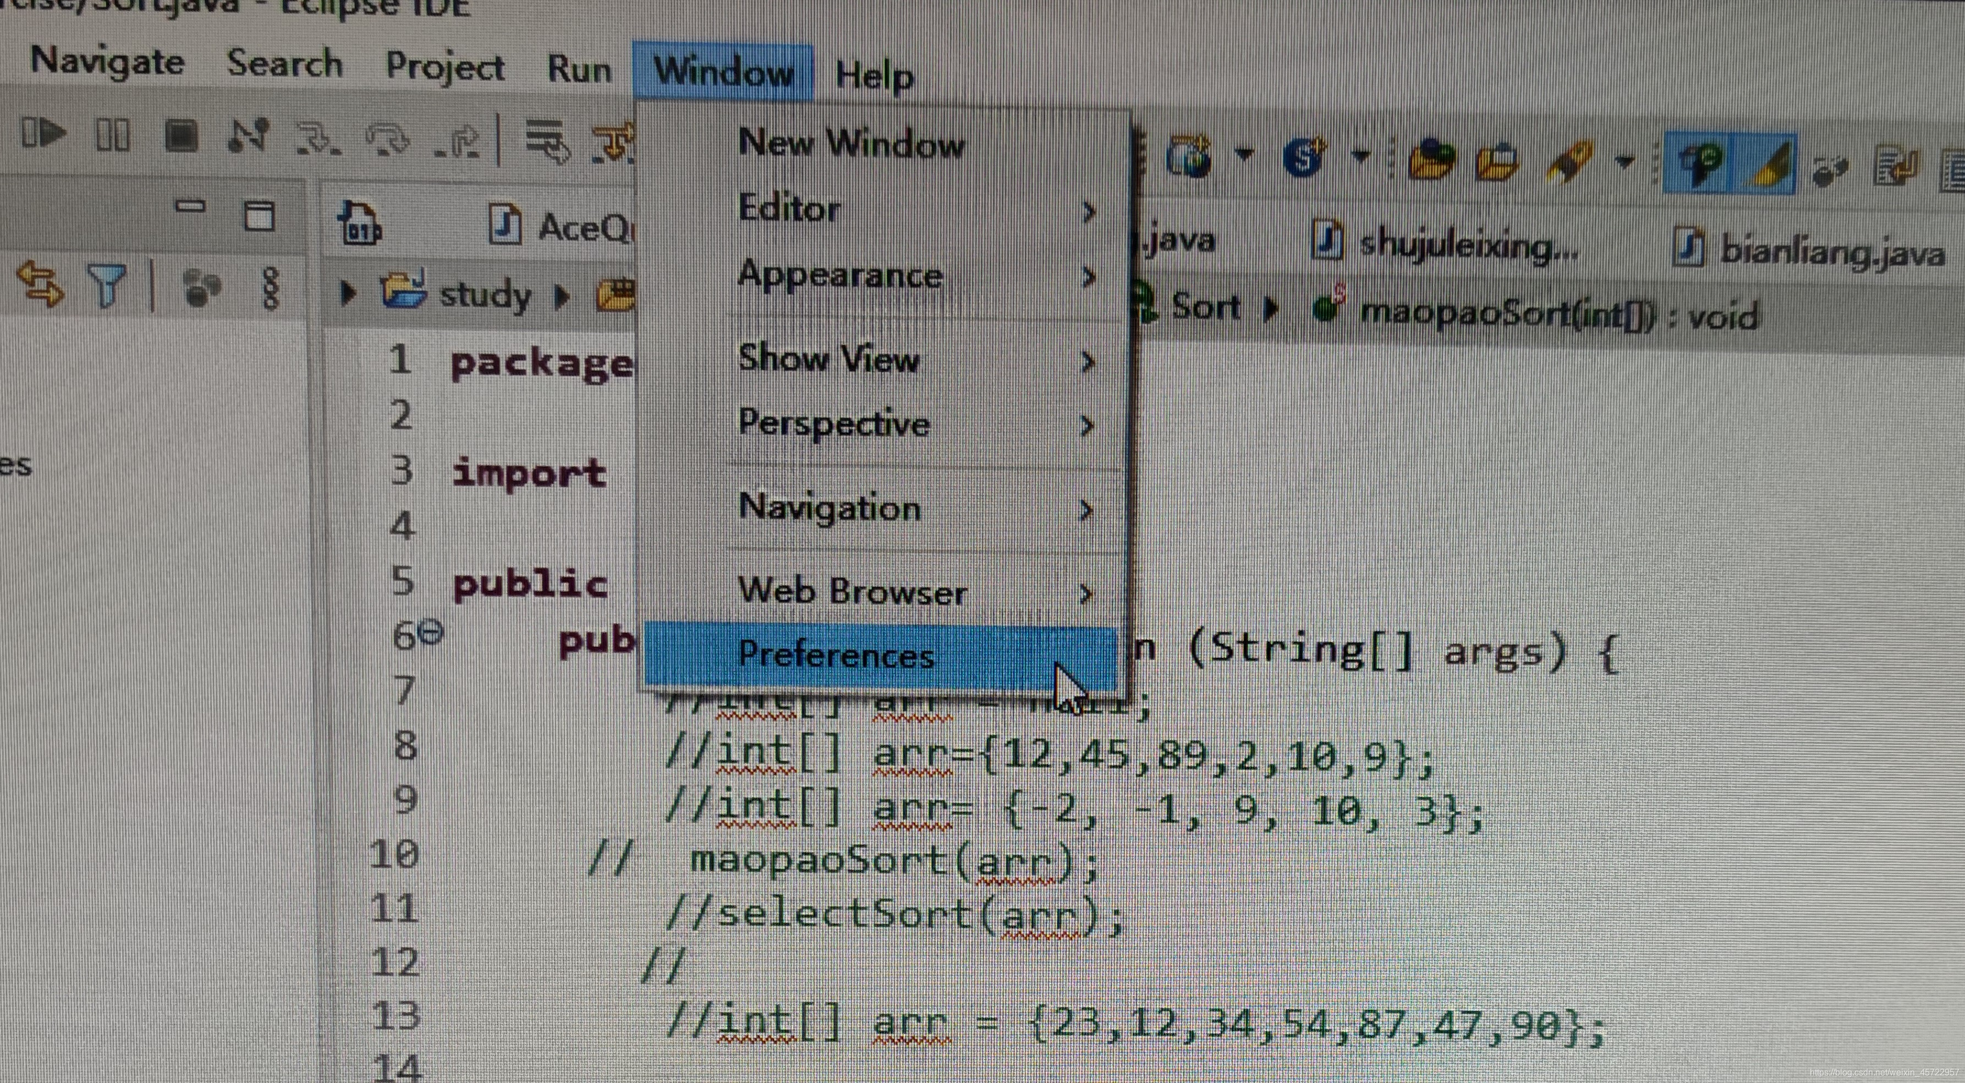Click the binary 010 icon before editor tabs

click(360, 223)
